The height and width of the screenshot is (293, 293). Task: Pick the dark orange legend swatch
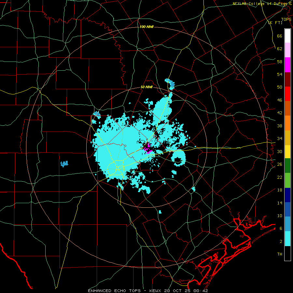tap(287, 108)
